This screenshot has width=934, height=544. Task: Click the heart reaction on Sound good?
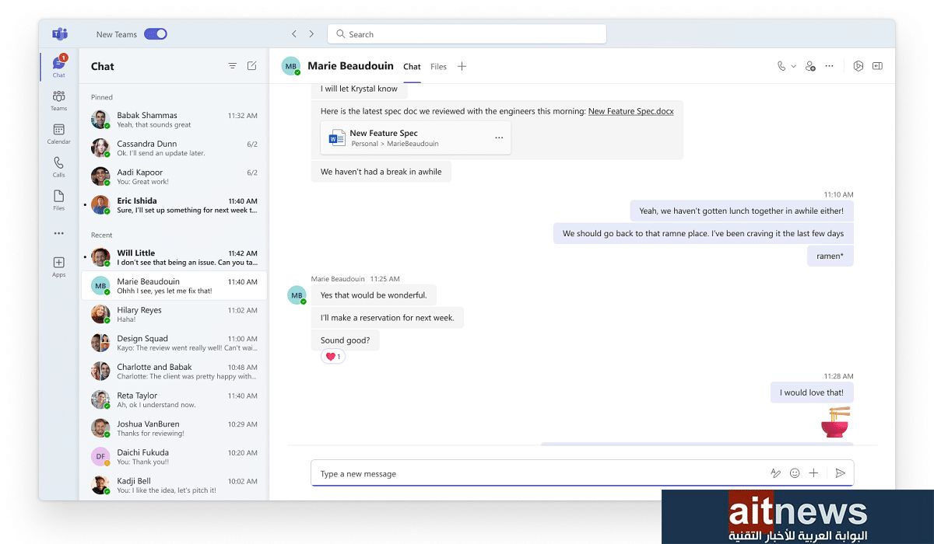[332, 357]
